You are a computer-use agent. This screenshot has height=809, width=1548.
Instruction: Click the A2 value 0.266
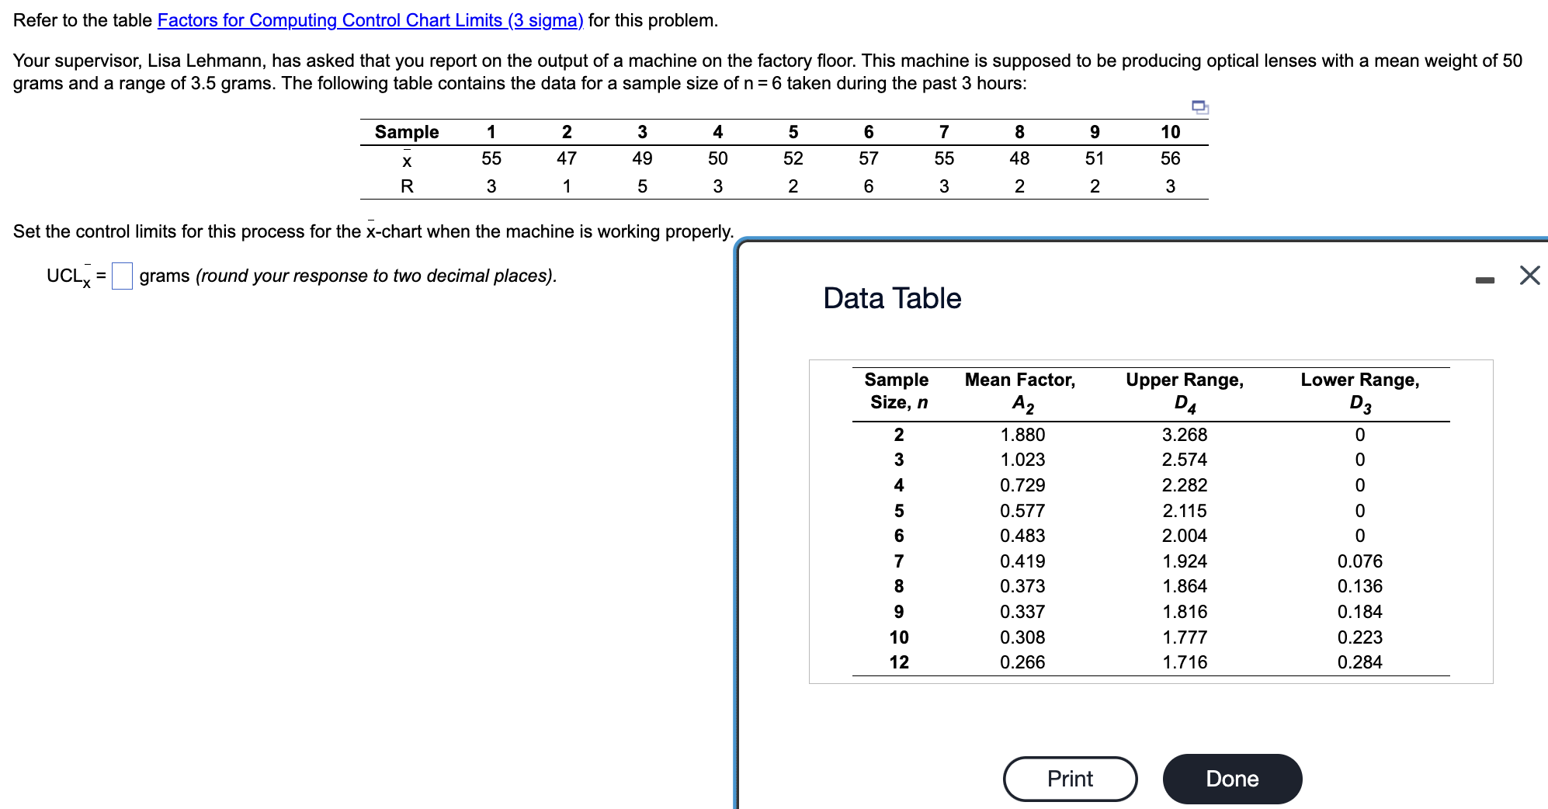point(1022,662)
